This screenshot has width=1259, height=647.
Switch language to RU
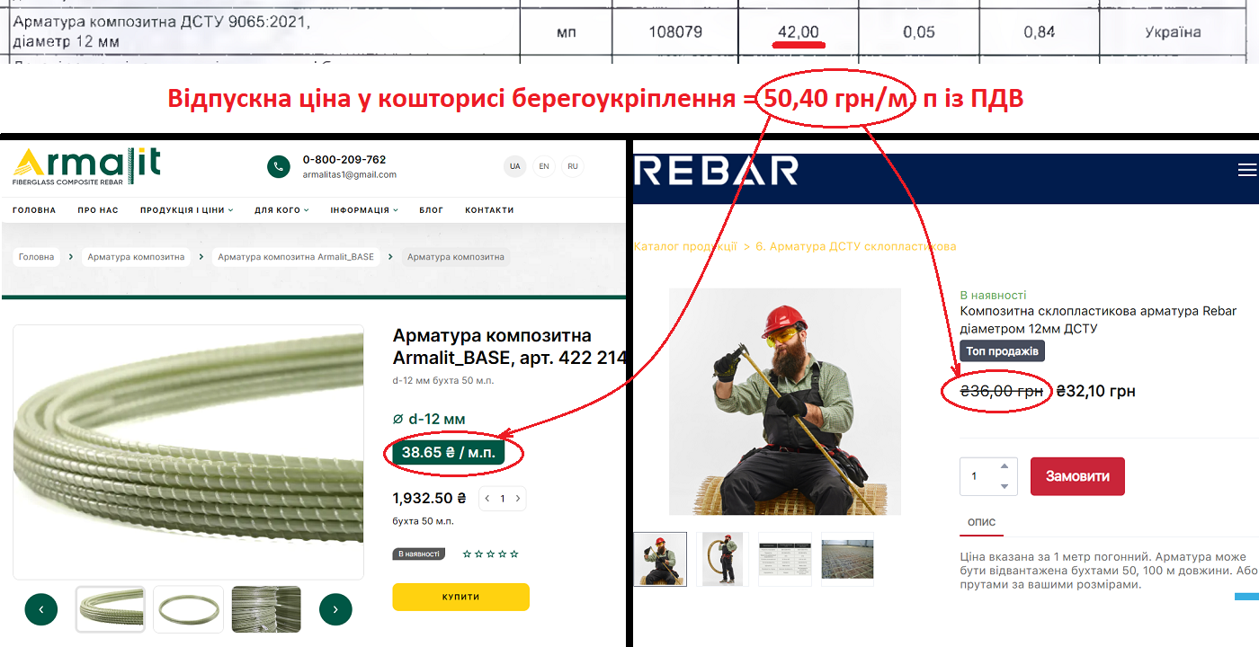pos(573,166)
